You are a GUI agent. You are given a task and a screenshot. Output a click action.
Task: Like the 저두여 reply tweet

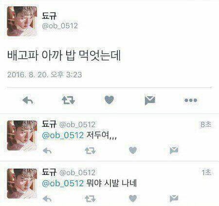click(x=133, y=150)
